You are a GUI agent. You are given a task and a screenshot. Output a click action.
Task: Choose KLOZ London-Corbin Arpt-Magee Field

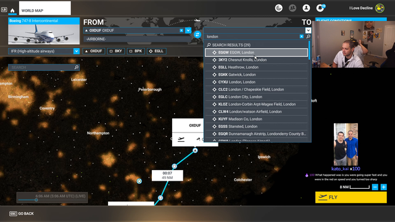[257, 104]
